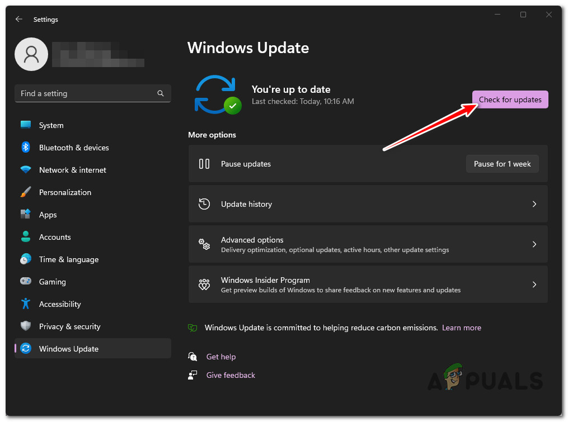Navigate to Accounts settings
Screen dimensions: 568x422
click(93, 237)
